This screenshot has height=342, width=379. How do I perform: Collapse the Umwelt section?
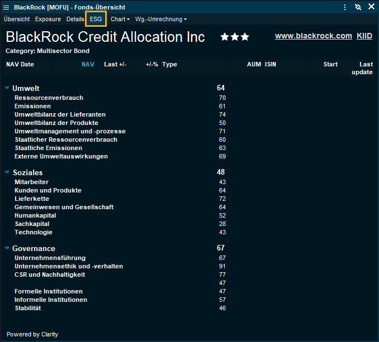(7, 88)
